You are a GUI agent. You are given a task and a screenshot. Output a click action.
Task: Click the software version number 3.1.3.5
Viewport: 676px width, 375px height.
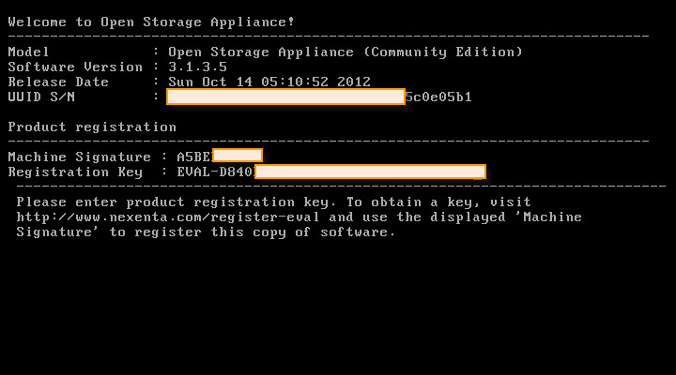pyautogui.click(x=197, y=67)
